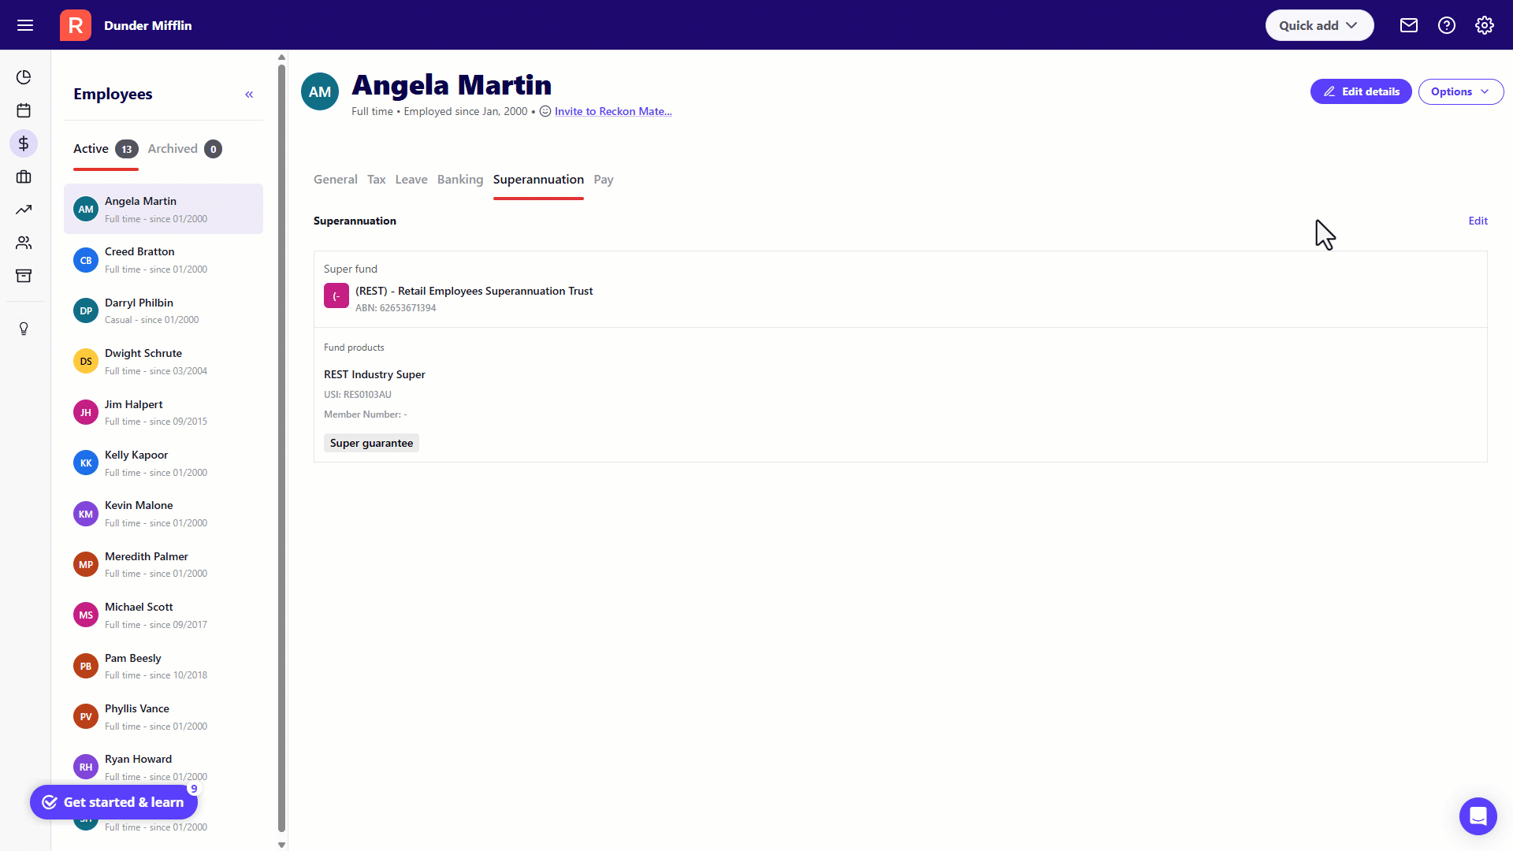Viewport: 1513px width, 851px height.
Task: Open the mail envelope icon
Action: pyautogui.click(x=1408, y=25)
